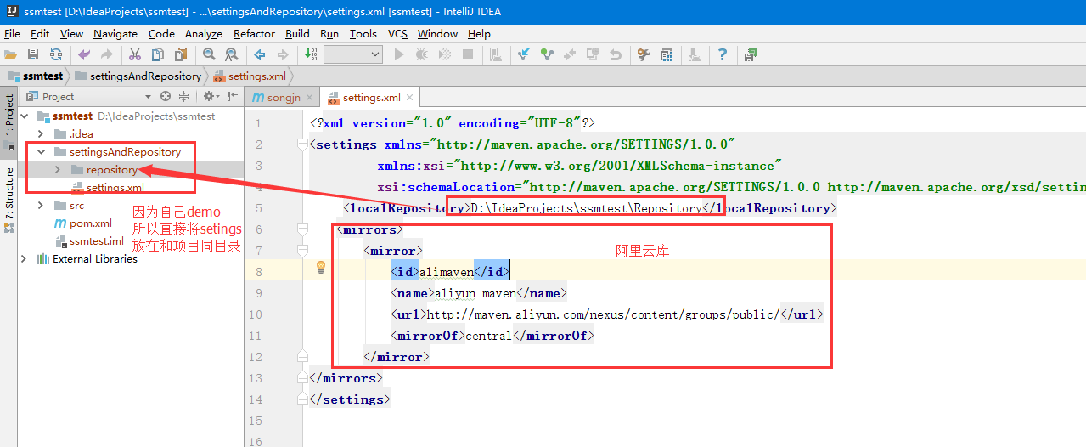
Task: Click the aliyun url text on line 10
Action: [601, 314]
